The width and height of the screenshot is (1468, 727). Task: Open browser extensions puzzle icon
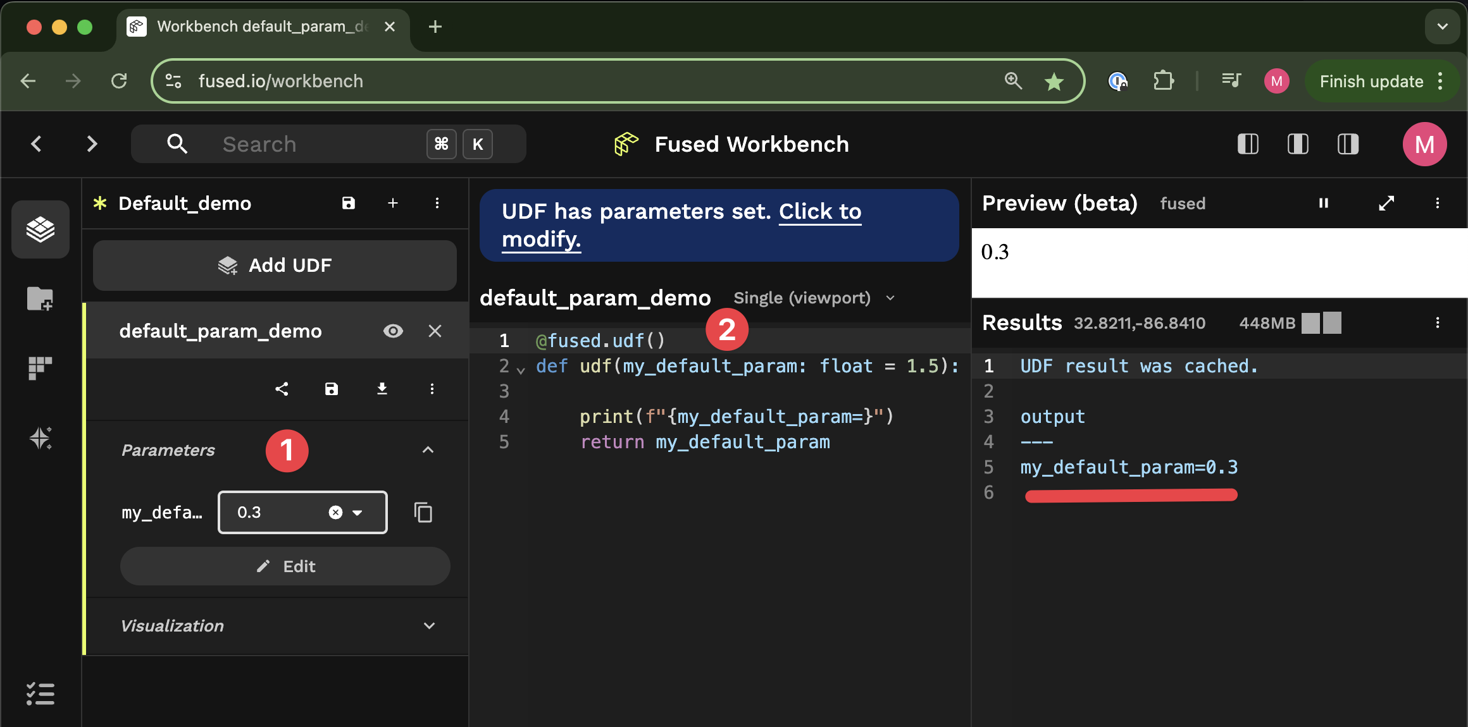(1164, 81)
